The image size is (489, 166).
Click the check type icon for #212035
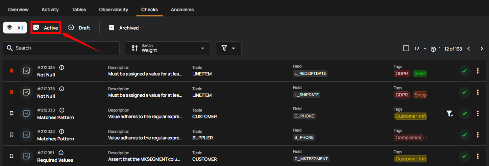point(27,71)
